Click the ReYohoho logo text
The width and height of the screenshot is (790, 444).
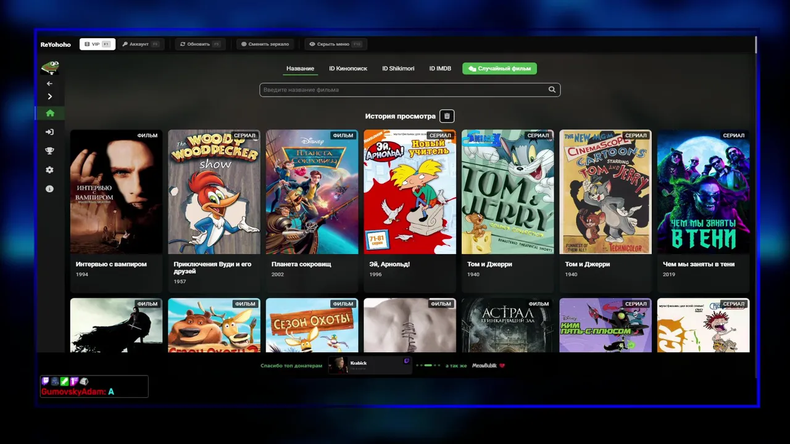pos(56,44)
